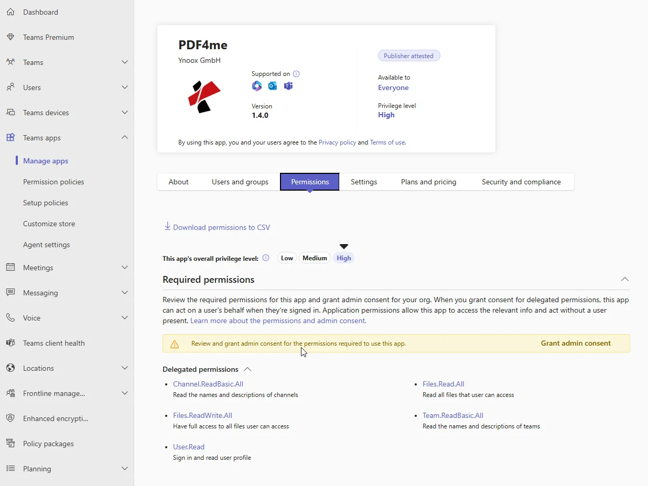Image resolution: width=648 pixels, height=486 pixels.
Task: Expand the Teams sidebar section
Action: click(x=125, y=62)
